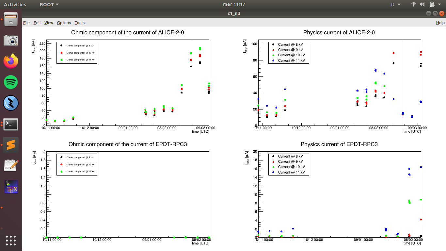Open Spotify from the dock

[11, 82]
